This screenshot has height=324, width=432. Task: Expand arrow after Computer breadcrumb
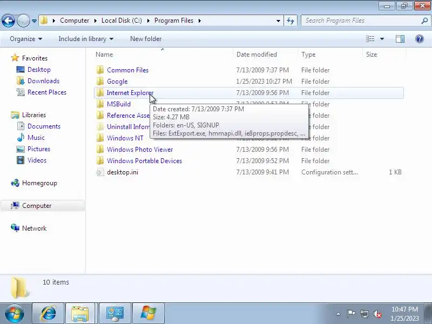coord(96,21)
